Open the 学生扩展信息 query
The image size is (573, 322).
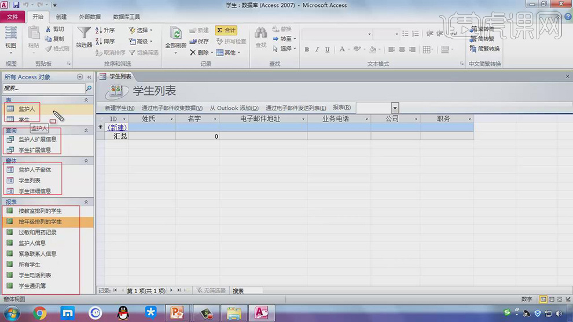pyautogui.click(x=35, y=150)
